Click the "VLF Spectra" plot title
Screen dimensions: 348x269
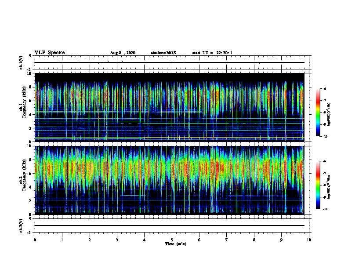pos(50,53)
